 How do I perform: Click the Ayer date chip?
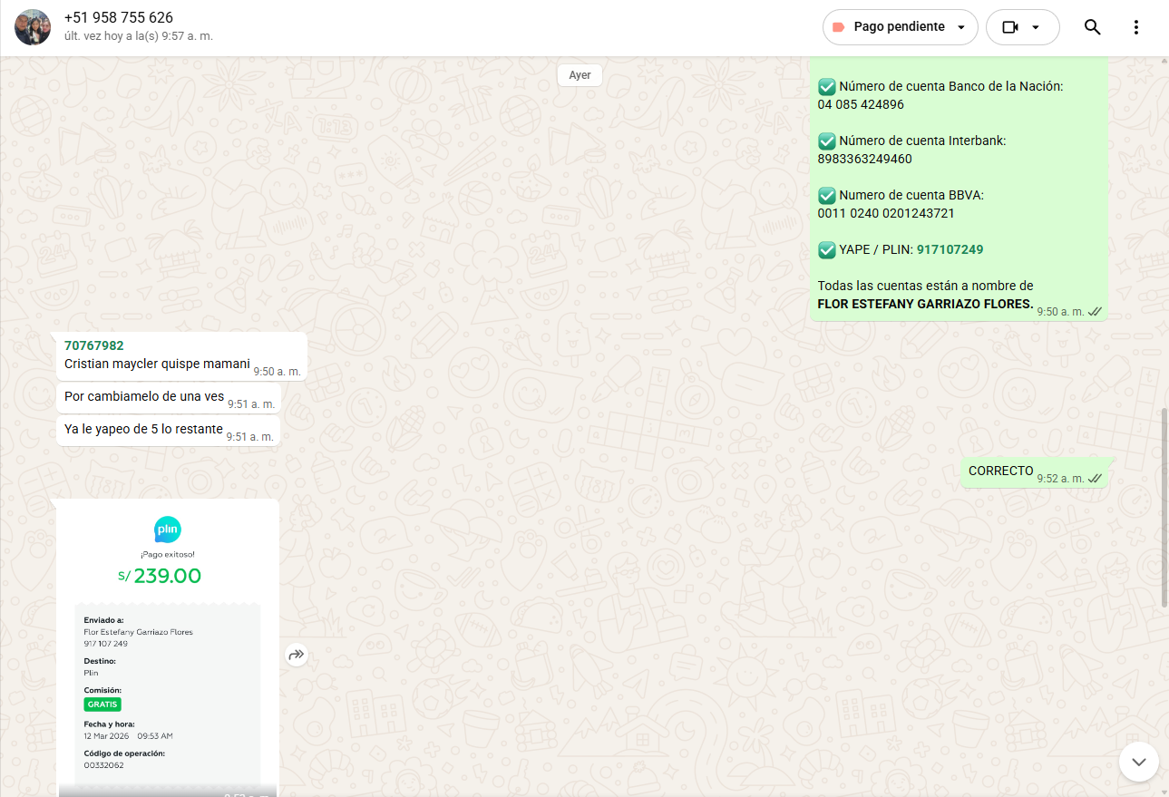pyautogui.click(x=580, y=75)
